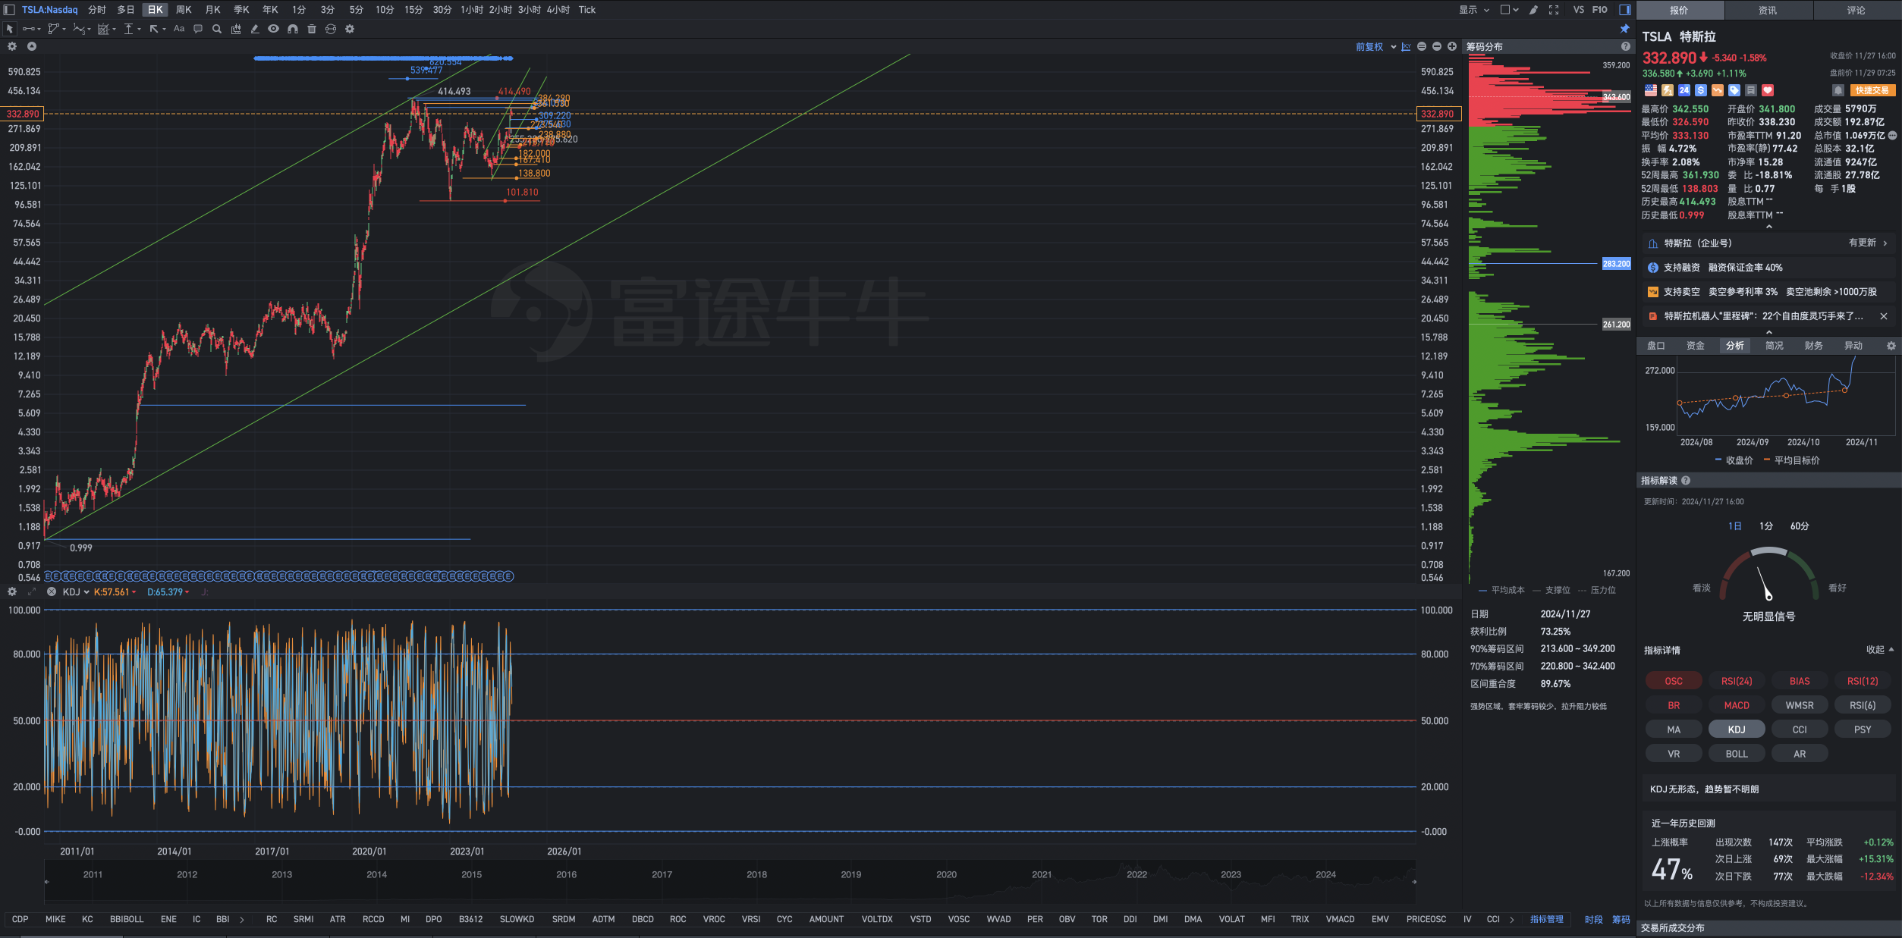Image resolution: width=1902 pixels, height=938 pixels.
Task: Switch indicator reading to 60分
Action: (x=1800, y=526)
